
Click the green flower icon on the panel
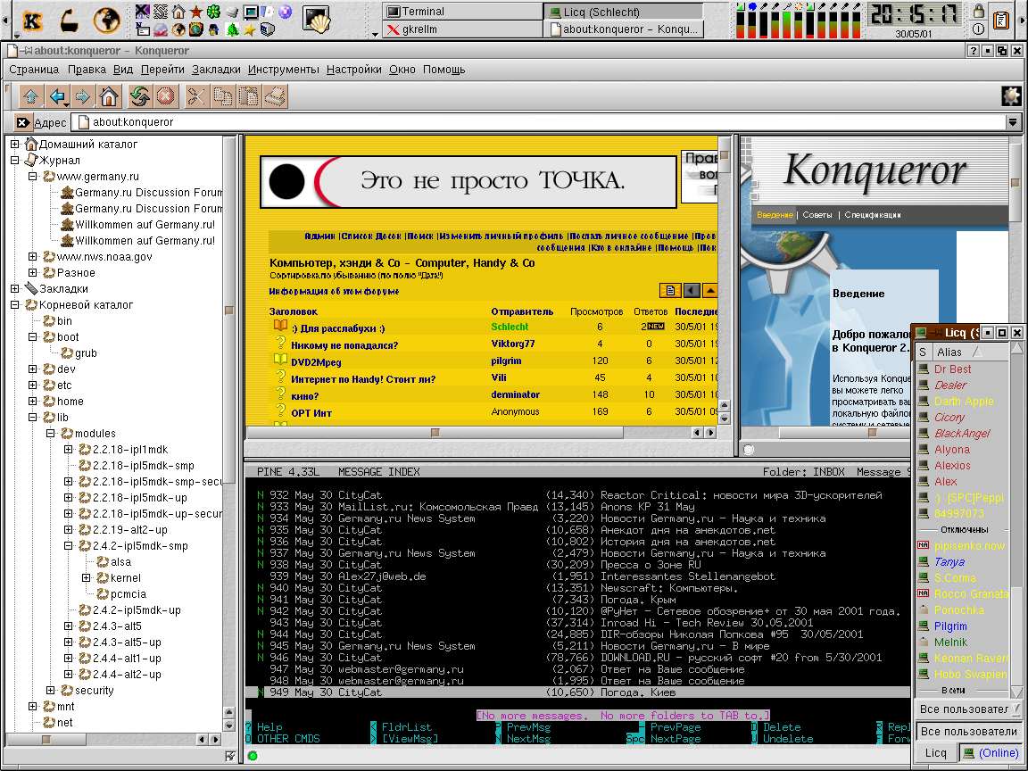[214, 12]
